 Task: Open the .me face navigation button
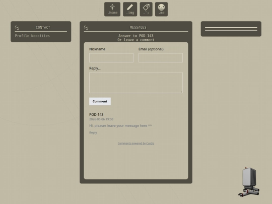(161, 9)
